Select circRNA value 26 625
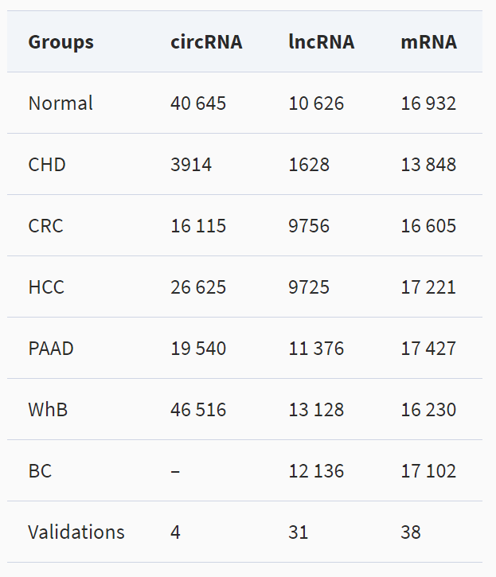Image resolution: width=496 pixels, height=577 pixels. click(x=198, y=287)
